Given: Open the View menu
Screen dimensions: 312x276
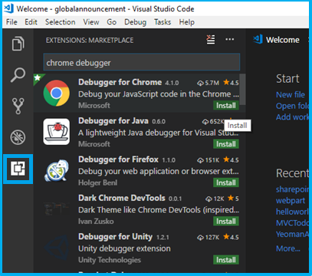Looking at the screenshot, I should (91, 22).
